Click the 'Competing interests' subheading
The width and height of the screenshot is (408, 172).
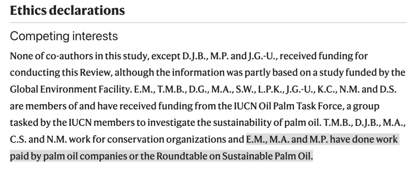(x=64, y=37)
